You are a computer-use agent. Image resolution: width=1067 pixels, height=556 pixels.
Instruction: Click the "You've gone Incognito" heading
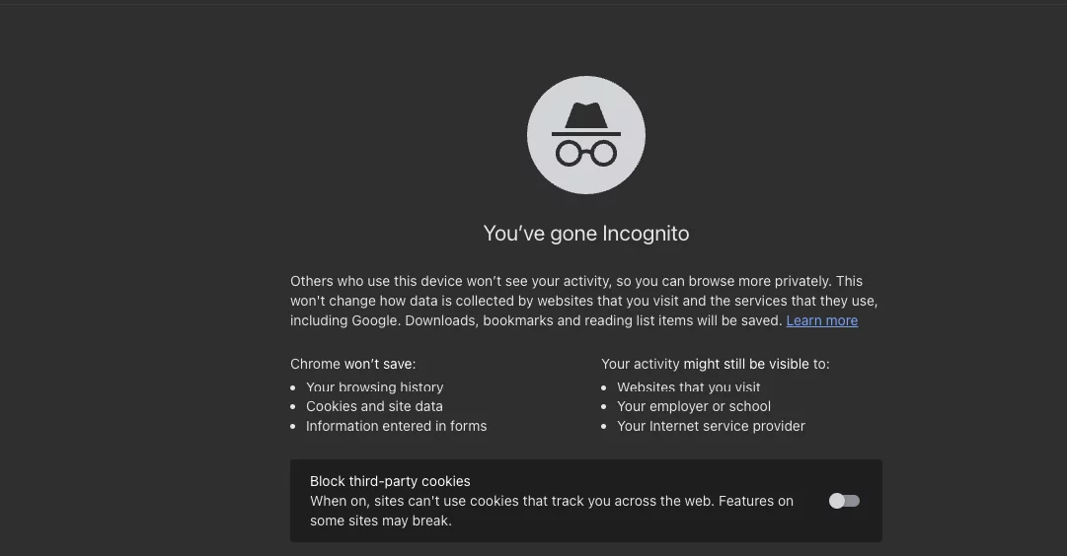[x=586, y=233]
